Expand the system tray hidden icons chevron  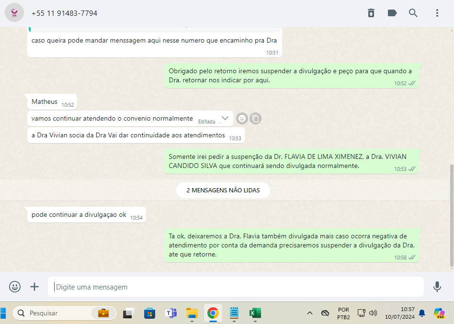tap(310, 313)
